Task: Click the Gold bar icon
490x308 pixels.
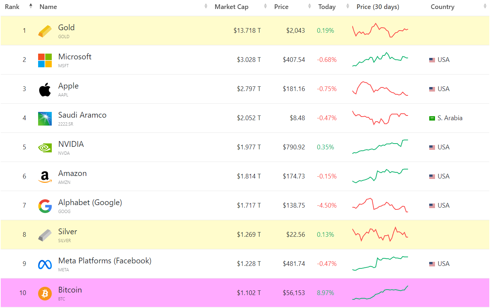Action: (45, 31)
